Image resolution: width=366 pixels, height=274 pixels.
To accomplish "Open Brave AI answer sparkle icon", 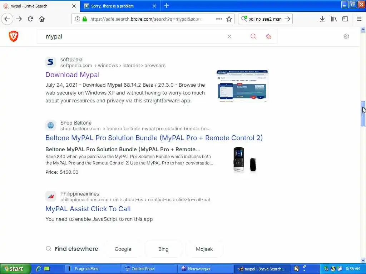I will (x=268, y=36).
